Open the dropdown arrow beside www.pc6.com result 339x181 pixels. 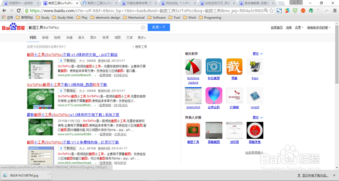pyautogui.click(x=95, y=76)
